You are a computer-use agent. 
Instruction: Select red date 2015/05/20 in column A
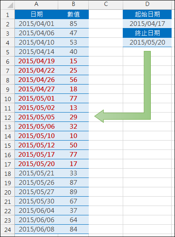tap(36, 164)
